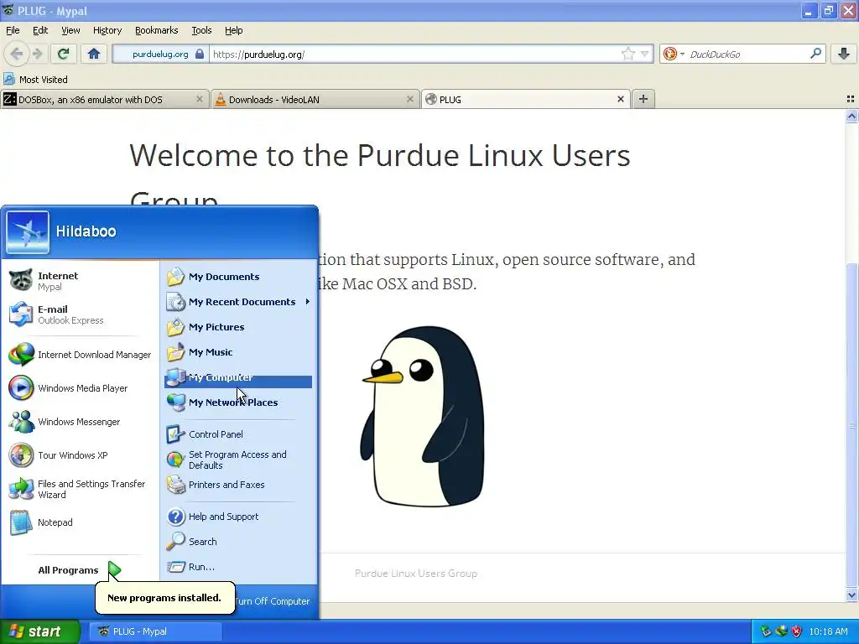Close the Downloads - VideoLAN tab
Viewport: 859px width, 644px height.
click(409, 99)
